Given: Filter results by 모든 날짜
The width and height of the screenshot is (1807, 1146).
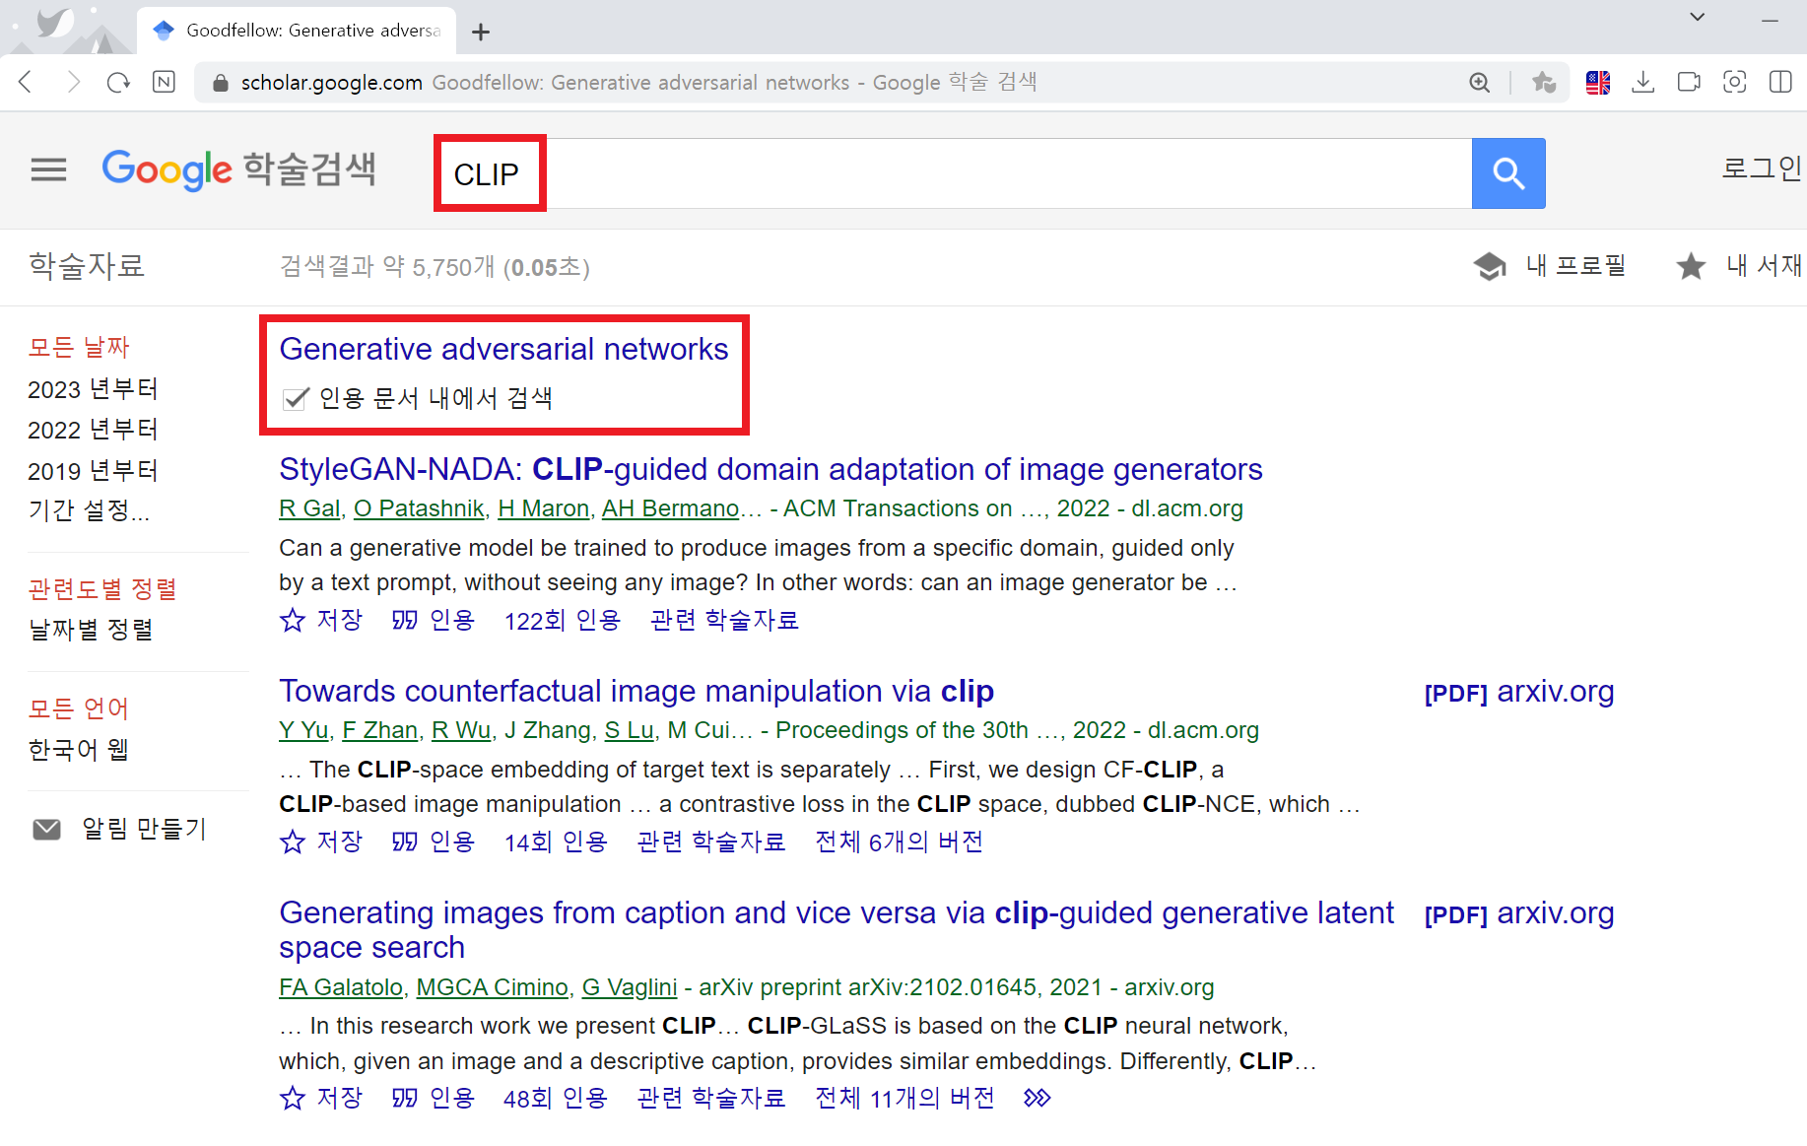Looking at the screenshot, I should (x=79, y=347).
